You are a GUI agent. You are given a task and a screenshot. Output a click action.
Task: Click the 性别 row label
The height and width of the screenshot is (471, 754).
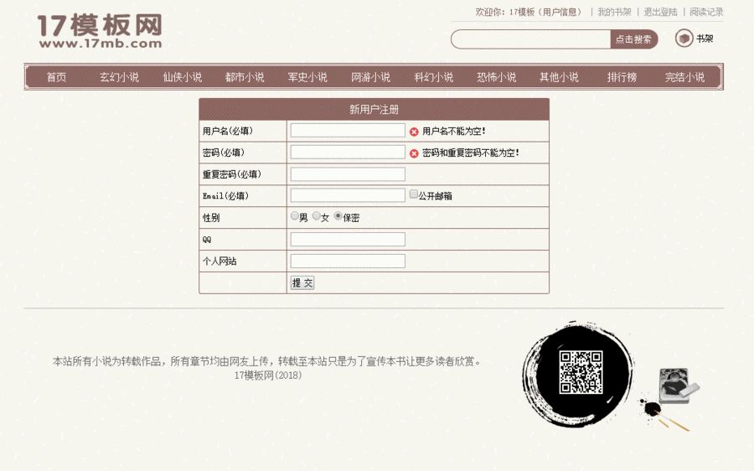(x=211, y=218)
